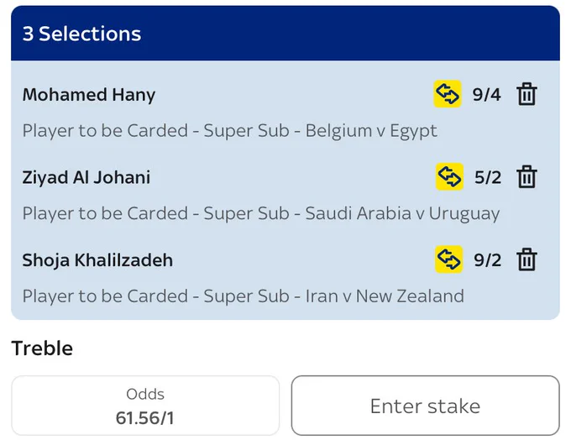The height and width of the screenshot is (440, 571).
Task: Click the Enter stake field
Action: click(426, 406)
